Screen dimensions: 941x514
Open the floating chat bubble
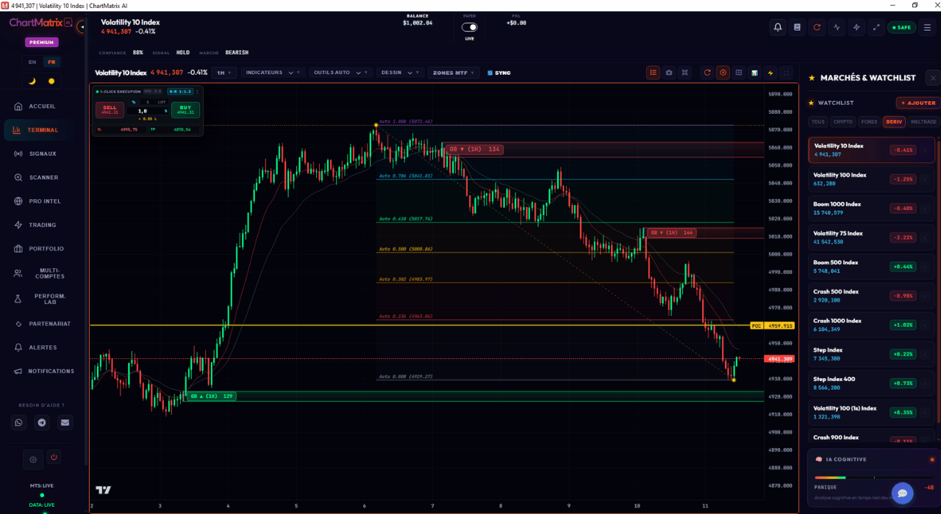point(902,493)
